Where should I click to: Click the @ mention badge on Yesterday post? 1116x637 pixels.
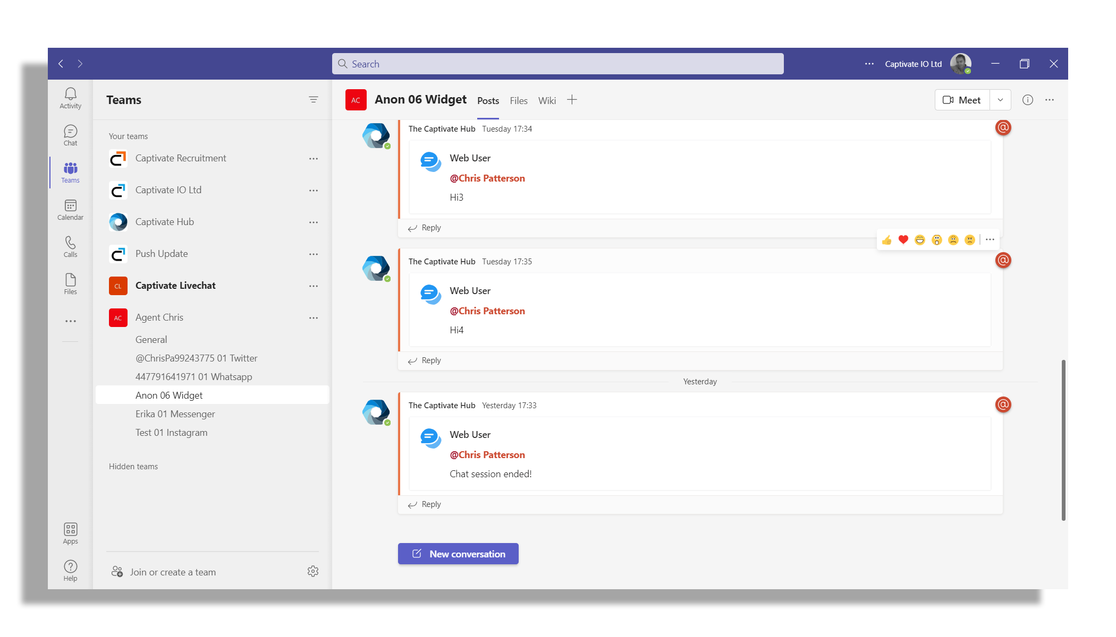(x=1003, y=404)
